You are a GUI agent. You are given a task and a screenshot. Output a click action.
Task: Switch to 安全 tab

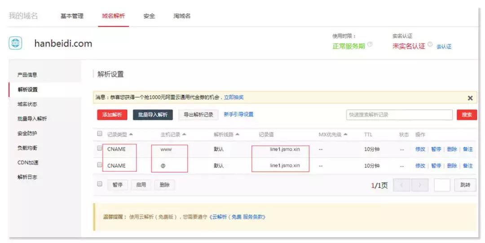(149, 16)
